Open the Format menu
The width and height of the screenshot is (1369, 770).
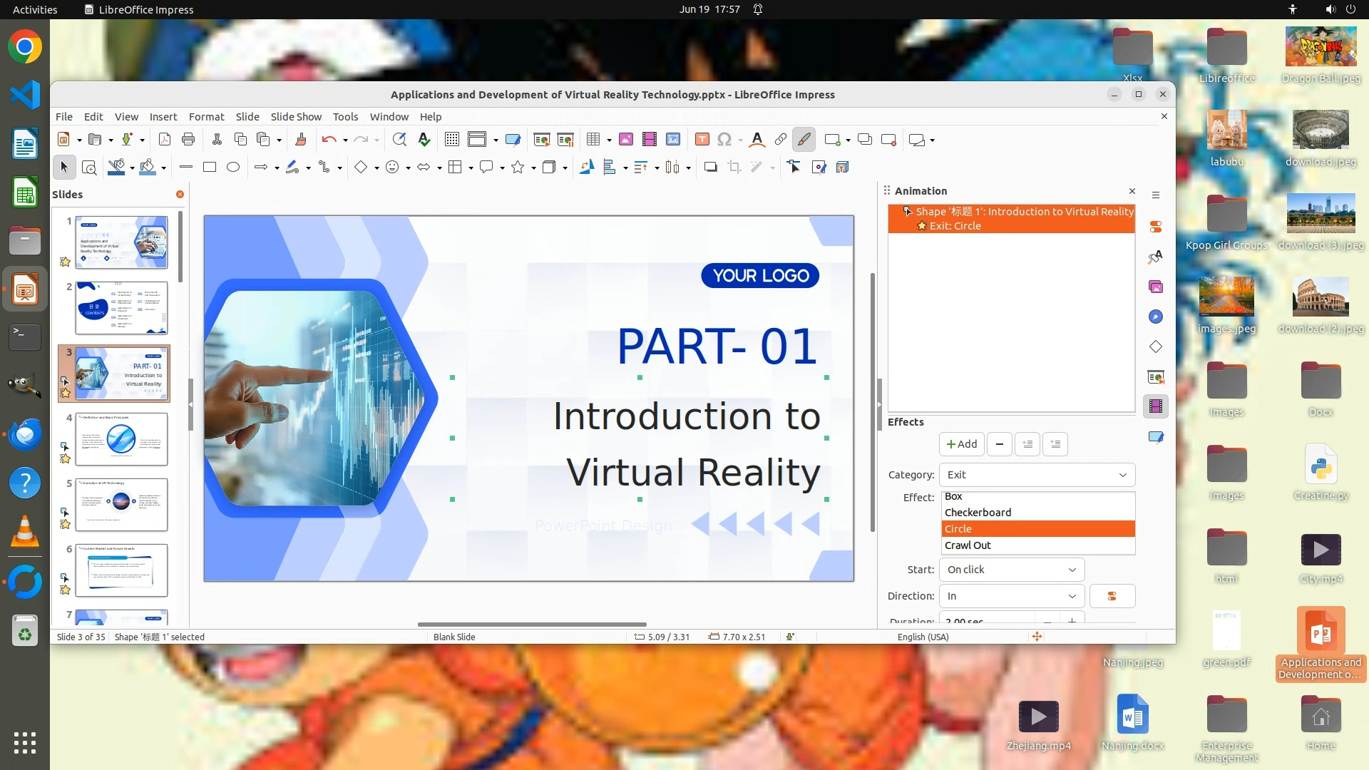(x=206, y=117)
